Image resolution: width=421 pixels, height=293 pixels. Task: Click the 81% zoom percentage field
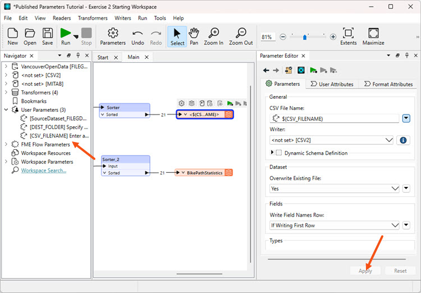tap(268, 37)
